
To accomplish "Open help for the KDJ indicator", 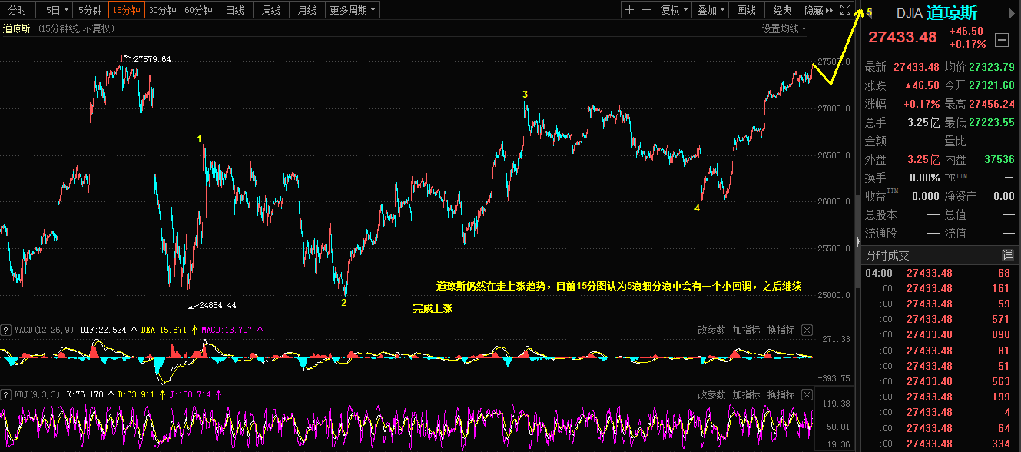I will pyautogui.click(x=6, y=394).
